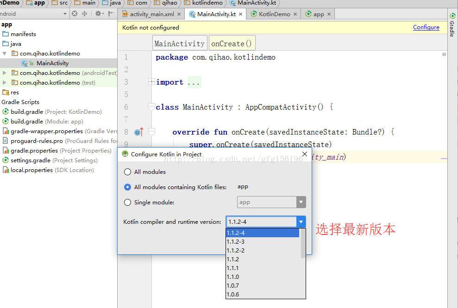Close the KotlinDemo editor tab
Viewport: 458px width, 308px height.
pos(295,14)
